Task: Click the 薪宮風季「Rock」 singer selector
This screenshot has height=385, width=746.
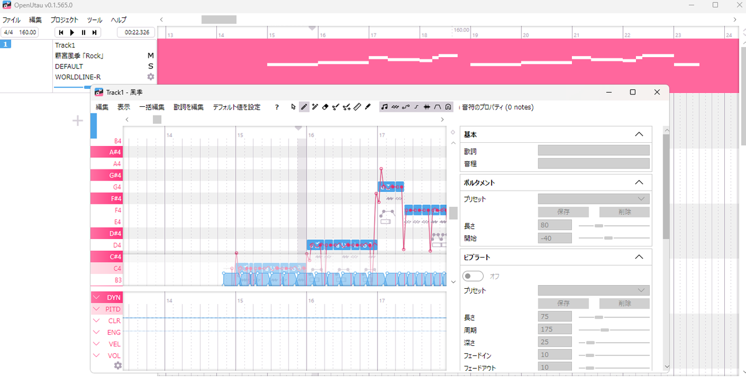Action: click(80, 56)
